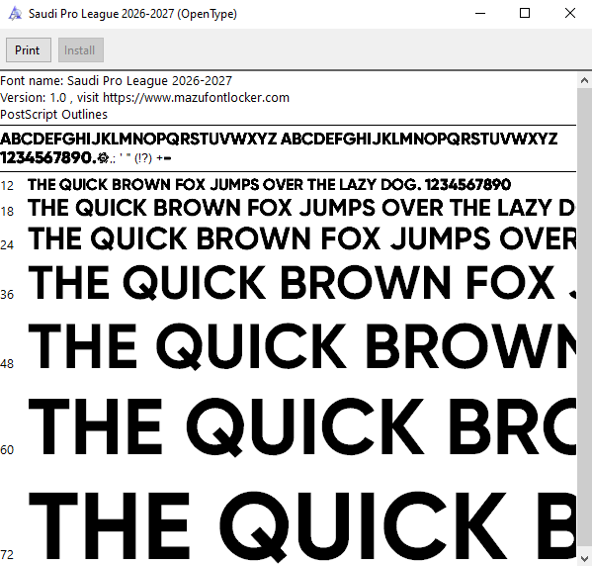Click the window title text in title bar
592x566 pixels.
point(132,14)
